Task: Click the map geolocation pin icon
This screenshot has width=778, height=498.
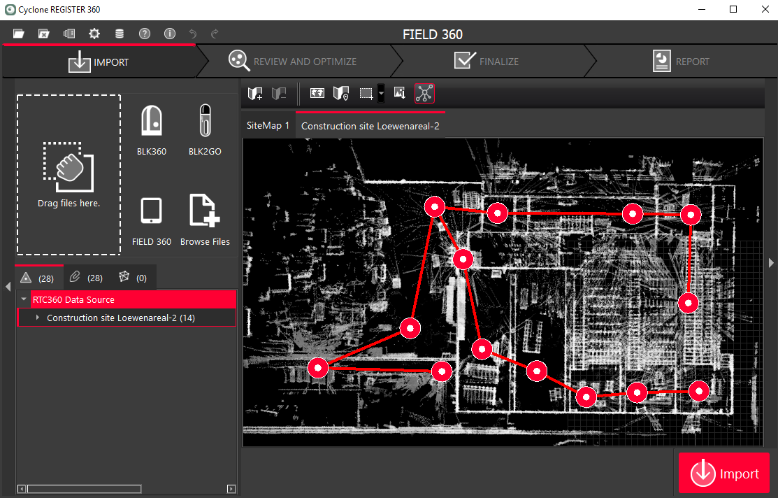Action: coord(341,92)
